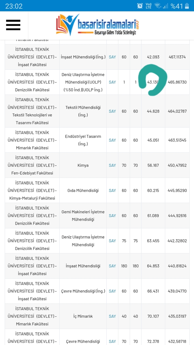Viewport: 194px width, 345px height.
Task: Tap the VoLTE status indicator
Action: click(x=148, y=6)
